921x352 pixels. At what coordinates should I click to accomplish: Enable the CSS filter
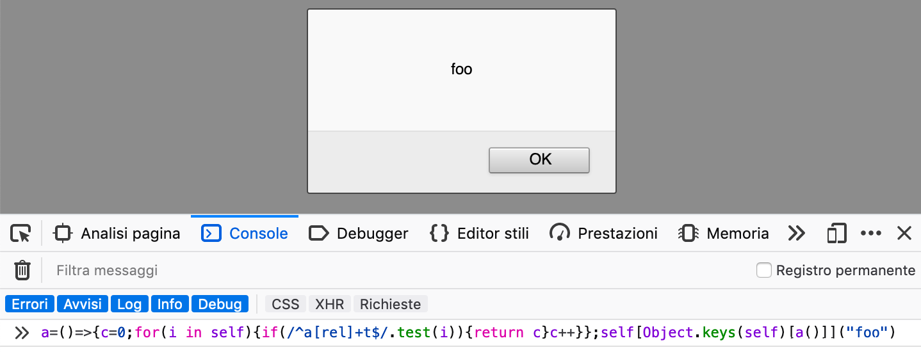[x=286, y=304]
